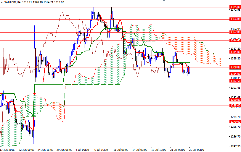Select the 1270.00 red price label
The image size is (241, 152).
[x=235, y=122]
